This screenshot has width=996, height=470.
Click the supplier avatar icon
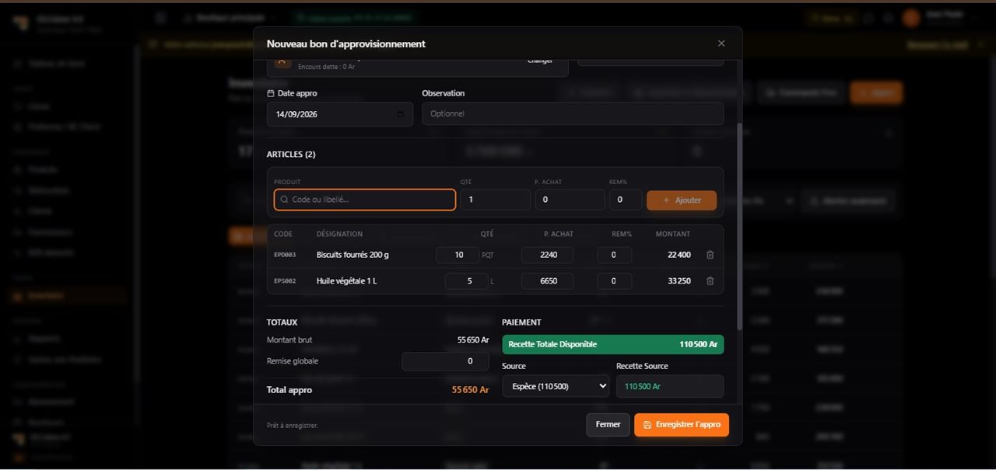(x=282, y=61)
